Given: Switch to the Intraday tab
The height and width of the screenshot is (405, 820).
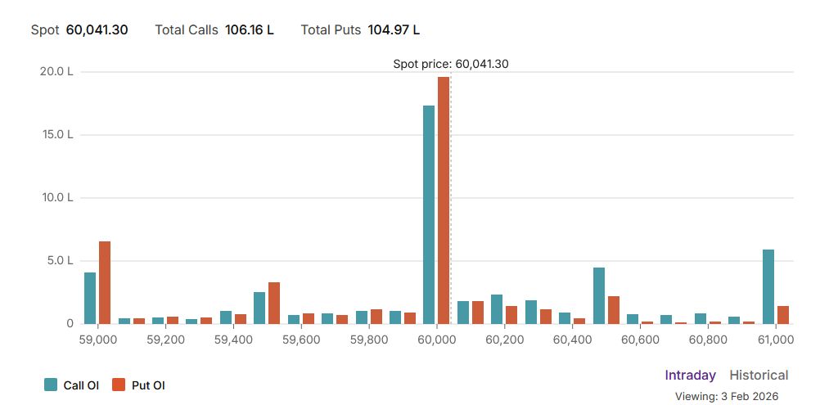Looking at the screenshot, I should [690, 376].
